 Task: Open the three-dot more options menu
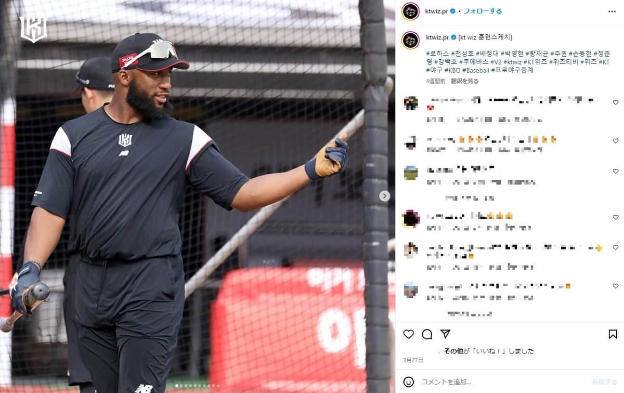pos(612,11)
